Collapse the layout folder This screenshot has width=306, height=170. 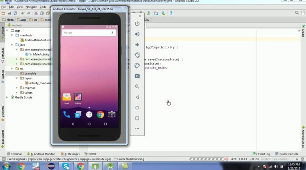point(16,78)
